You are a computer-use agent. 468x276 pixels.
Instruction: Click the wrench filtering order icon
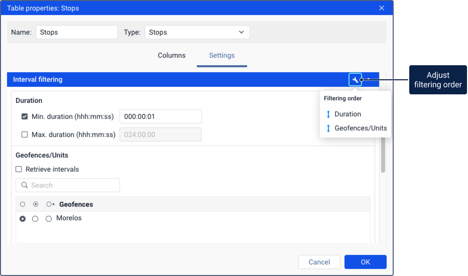pyautogui.click(x=355, y=80)
